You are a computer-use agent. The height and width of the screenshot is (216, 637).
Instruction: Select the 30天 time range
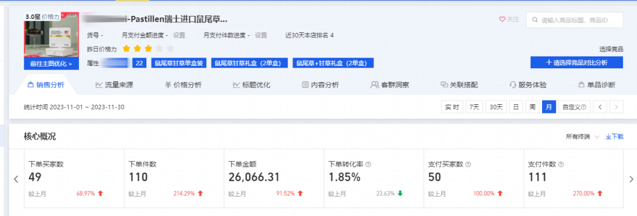(496, 107)
